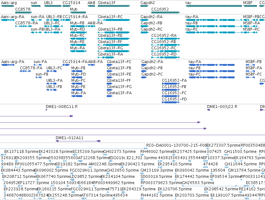Select EST GM23109.3prime
265x200 pixels.
(142, 173)
